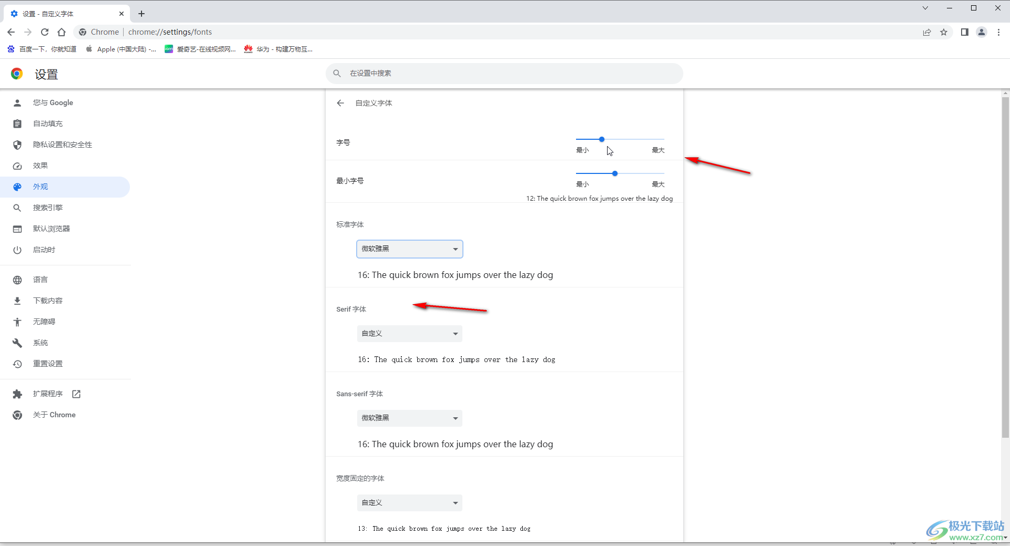
Task: Bookmark this page with the star icon
Action: point(944,32)
